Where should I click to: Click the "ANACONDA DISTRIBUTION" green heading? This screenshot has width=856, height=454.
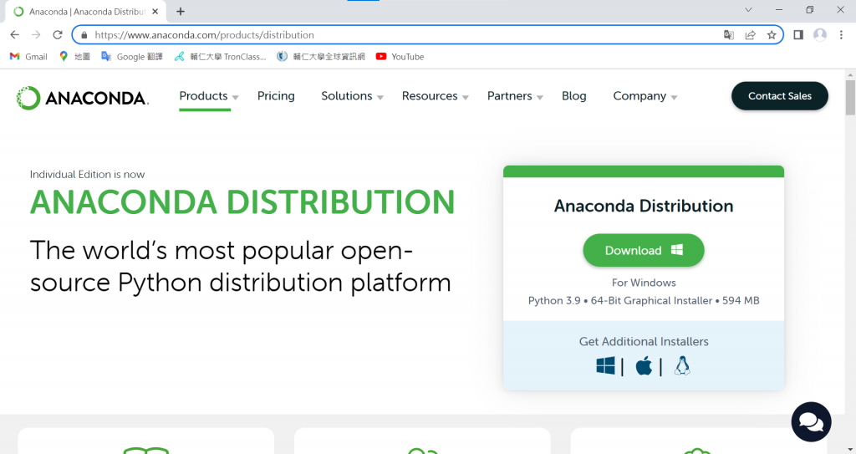point(242,202)
